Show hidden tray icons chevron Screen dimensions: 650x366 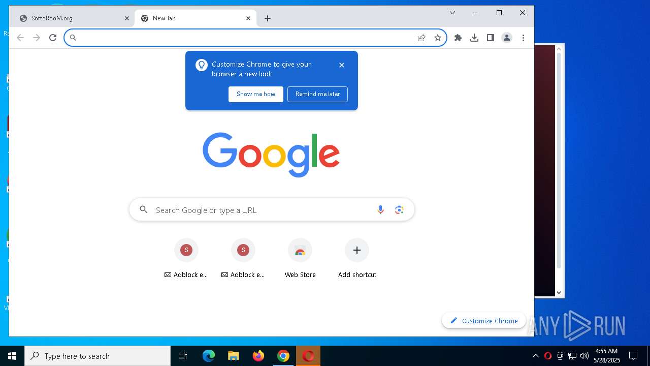click(x=535, y=356)
